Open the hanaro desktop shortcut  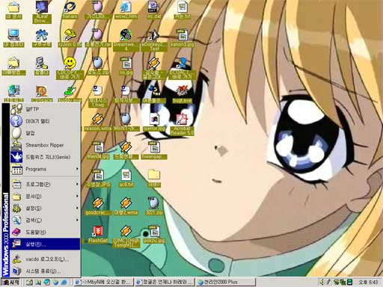pos(70,10)
